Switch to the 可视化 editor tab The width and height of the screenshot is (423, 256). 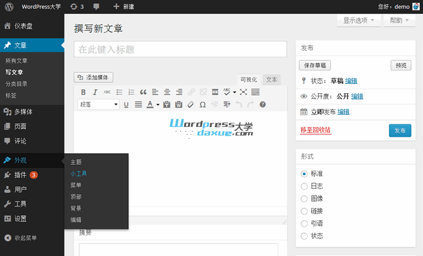pos(249,79)
